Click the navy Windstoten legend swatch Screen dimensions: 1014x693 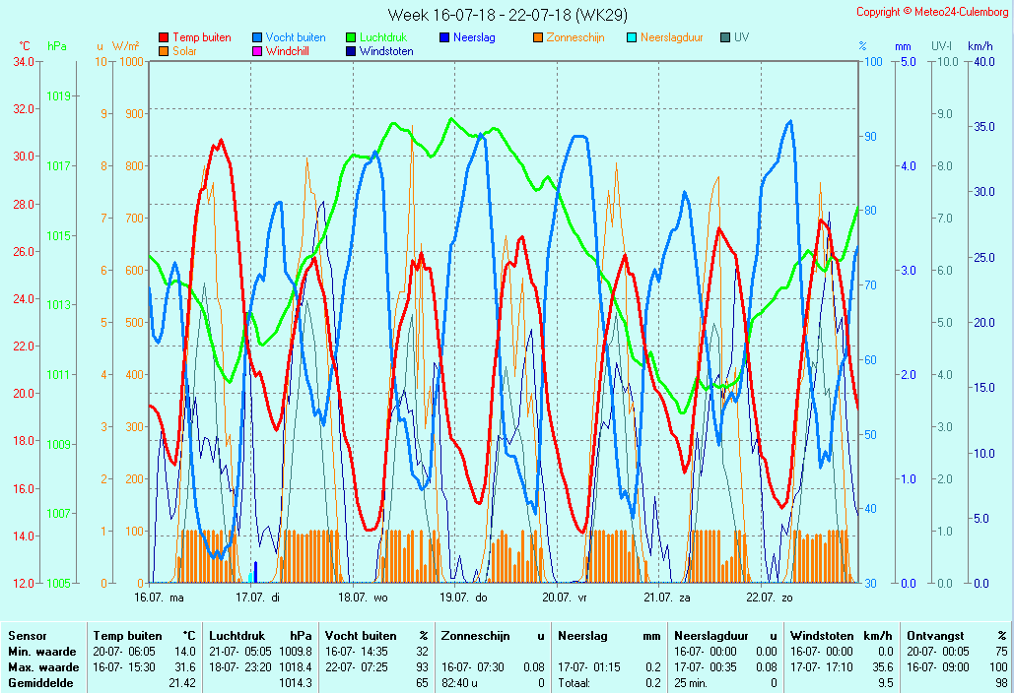tap(351, 51)
